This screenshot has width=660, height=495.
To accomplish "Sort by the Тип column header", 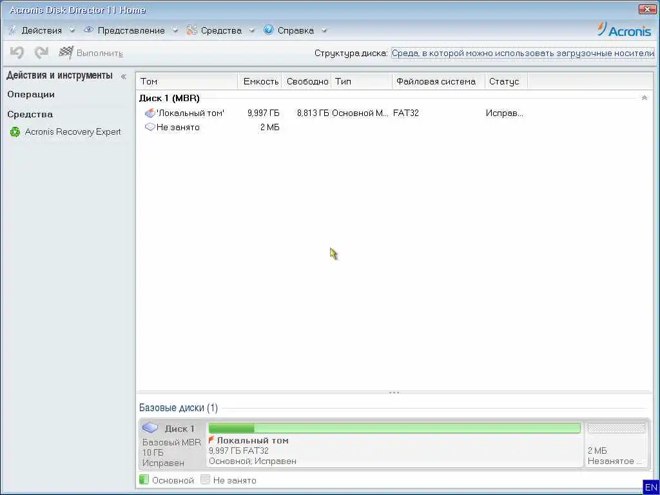I will point(362,81).
